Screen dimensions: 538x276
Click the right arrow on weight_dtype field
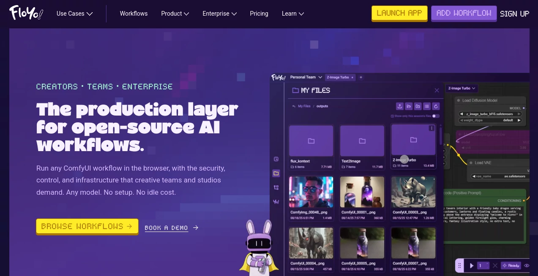pyautogui.click(x=519, y=120)
